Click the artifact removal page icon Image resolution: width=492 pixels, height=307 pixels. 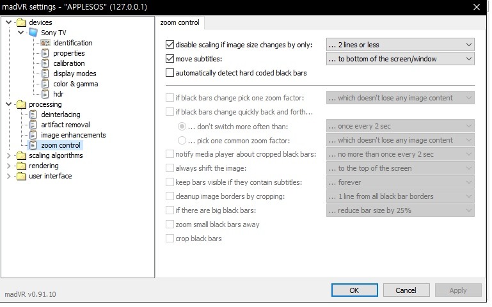coord(33,125)
